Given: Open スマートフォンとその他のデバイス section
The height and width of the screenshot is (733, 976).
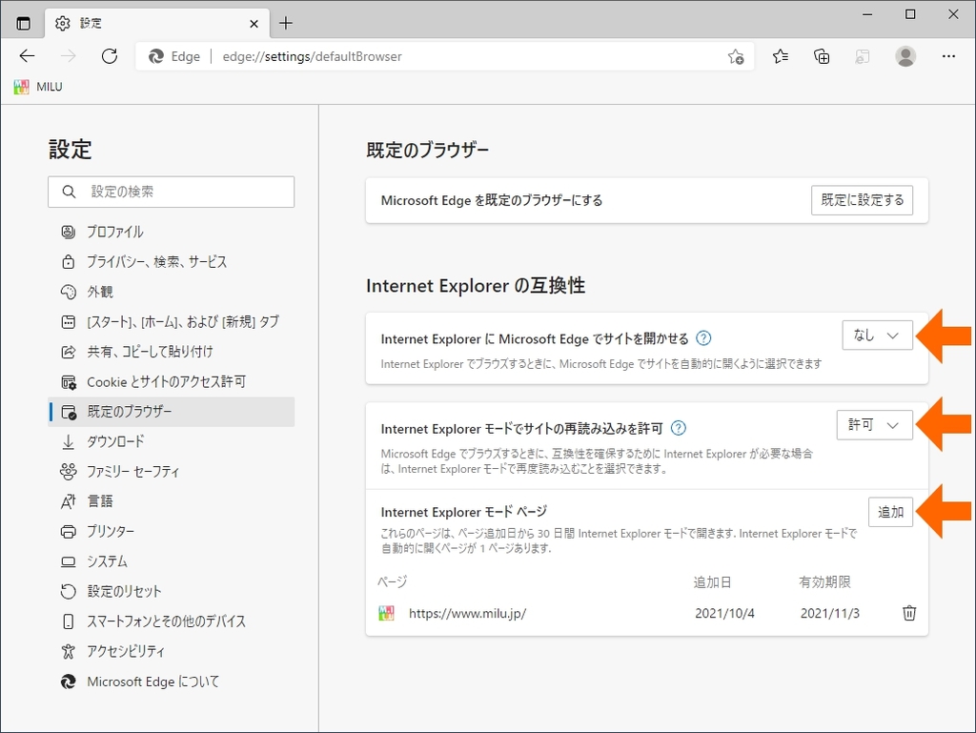Looking at the screenshot, I should [x=172, y=621].
